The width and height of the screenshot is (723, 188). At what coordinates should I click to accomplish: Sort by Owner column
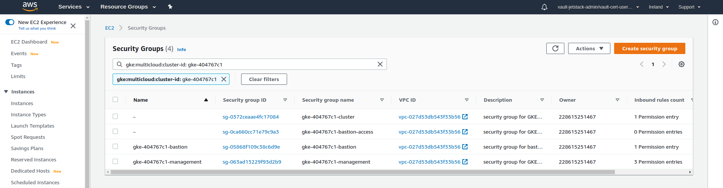tap(618, 100)
